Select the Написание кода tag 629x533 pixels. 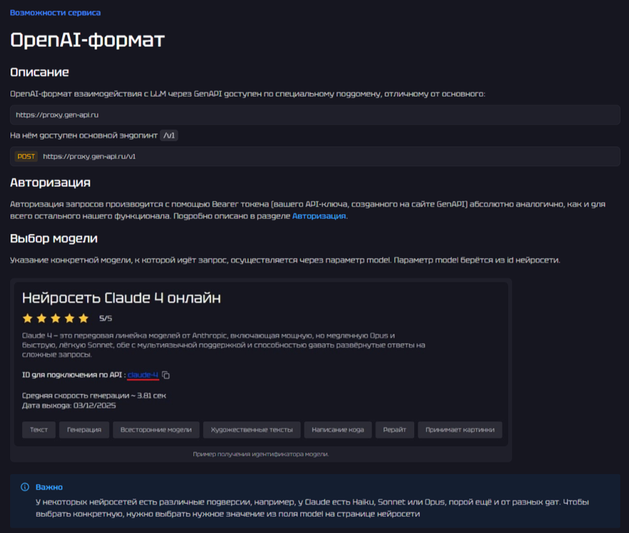pos(338,430)
